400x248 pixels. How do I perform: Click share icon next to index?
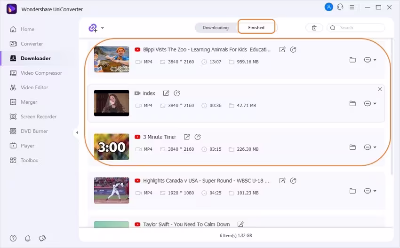click(177, 93)
